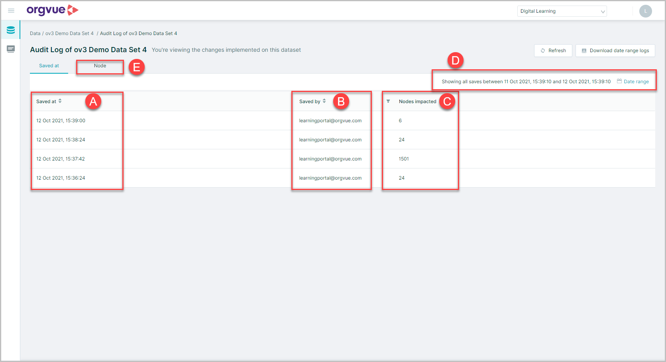
Task: Click Saved by email in 15:39:00 row
Action: click(330, 121)
